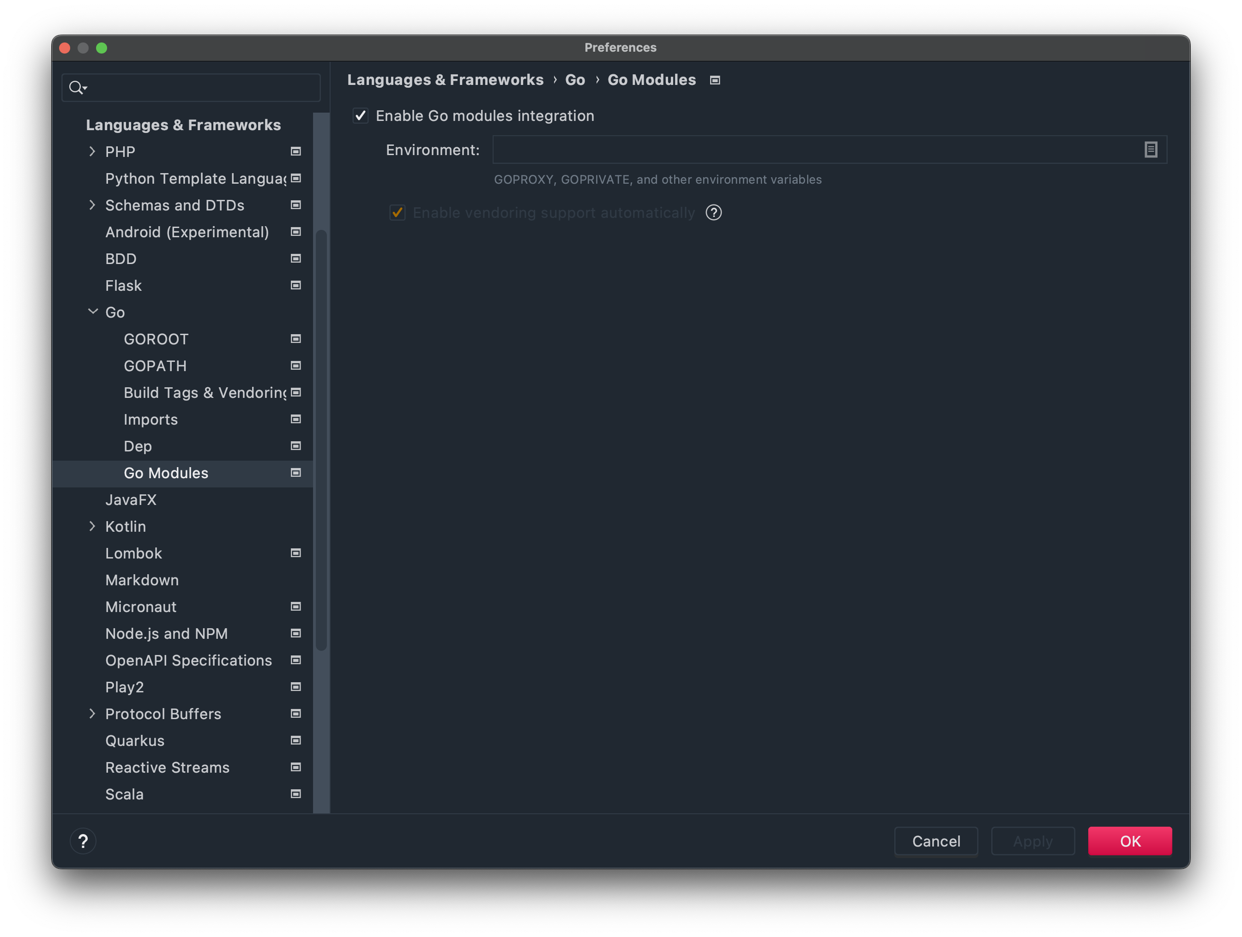Expand Protocol Buffers node
This screenshot has width=1242, height=937.
[92, 714]
